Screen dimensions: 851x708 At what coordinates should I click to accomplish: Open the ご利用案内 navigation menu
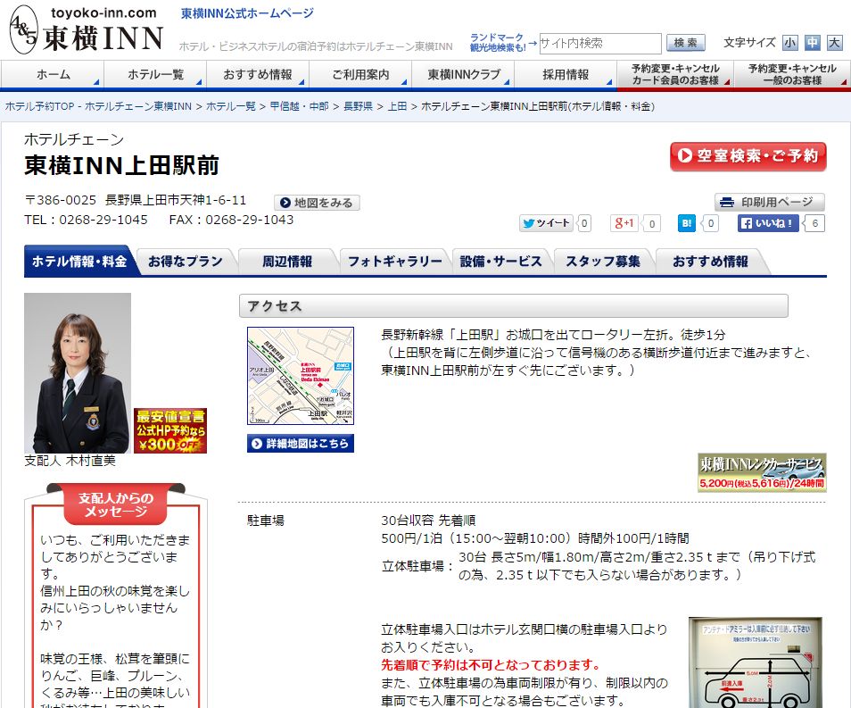[360, 74]
